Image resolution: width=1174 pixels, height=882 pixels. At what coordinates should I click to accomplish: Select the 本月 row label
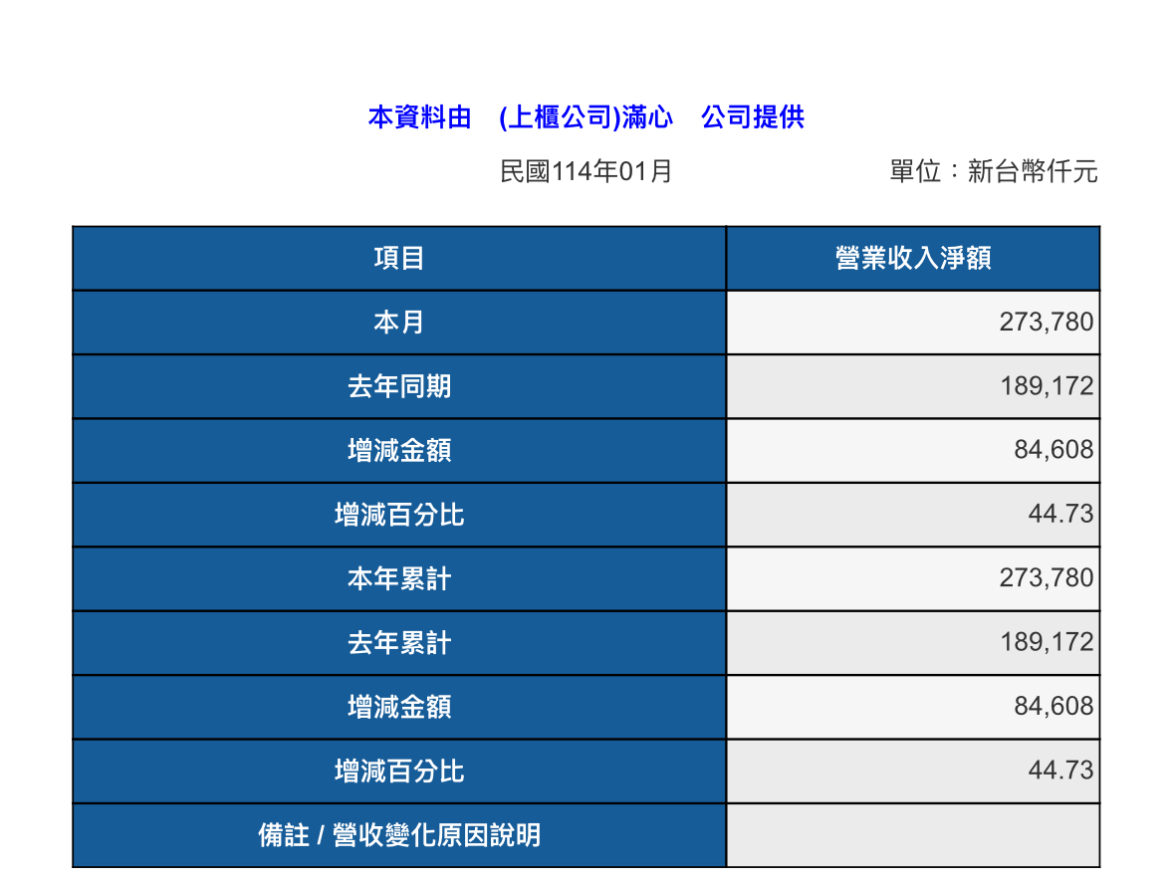tap(399, 323)
